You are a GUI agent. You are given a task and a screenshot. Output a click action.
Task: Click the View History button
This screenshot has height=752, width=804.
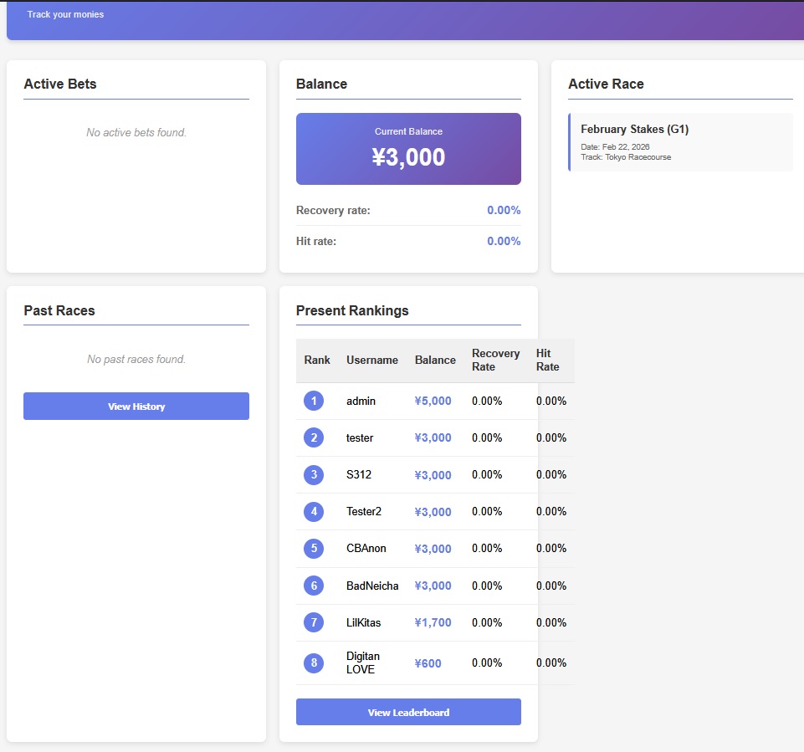pos(136,406)
